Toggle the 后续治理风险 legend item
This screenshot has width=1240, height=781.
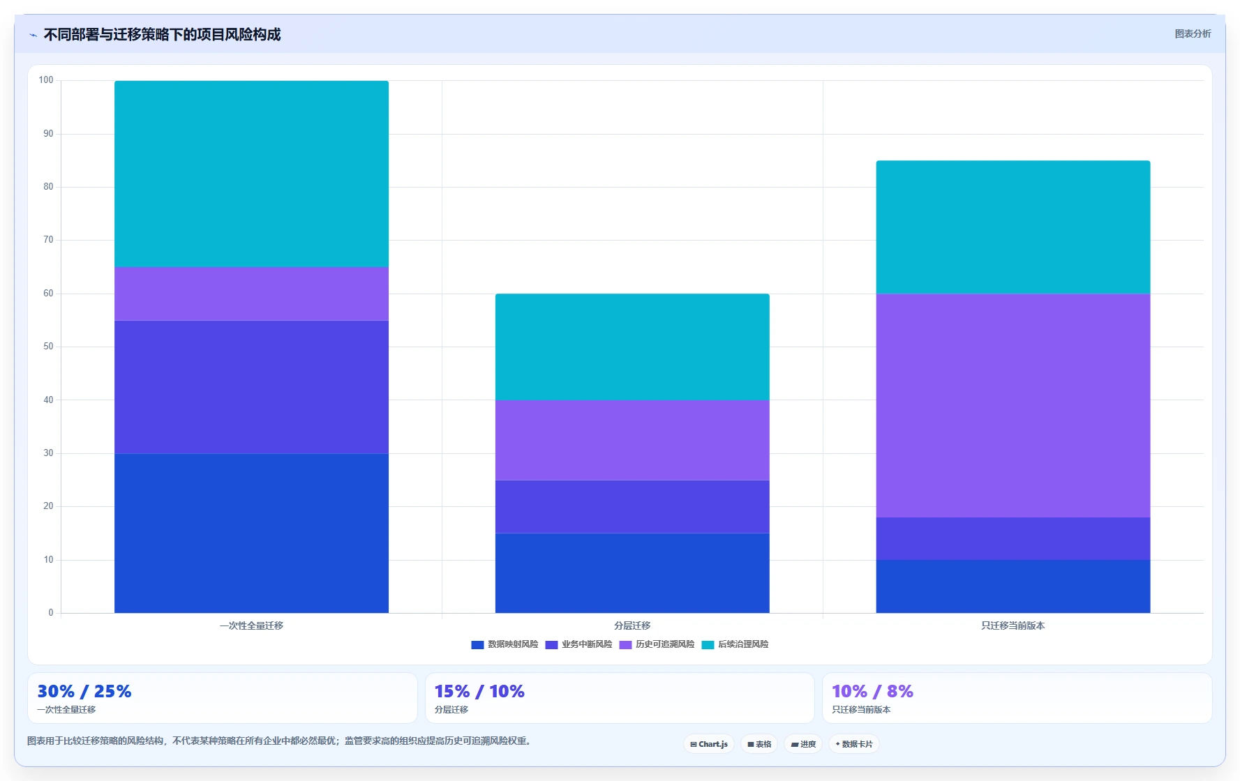pos(735,644)
